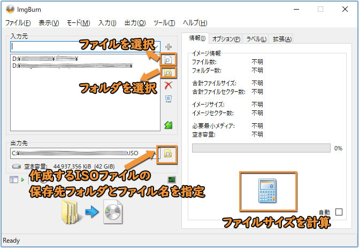This screenshot has height=248, width=359.
Task: Select the second D:¥ entry in the source list
Action: pos(72,66)
